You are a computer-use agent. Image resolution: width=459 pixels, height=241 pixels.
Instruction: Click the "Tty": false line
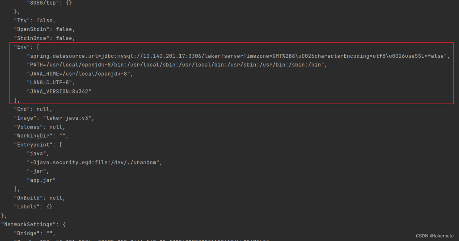[34, 20]
